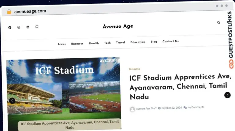This screenshot has width=235, height=131.
Task: Click the padlock icon in address bar
Action: [x=9, y=12]
